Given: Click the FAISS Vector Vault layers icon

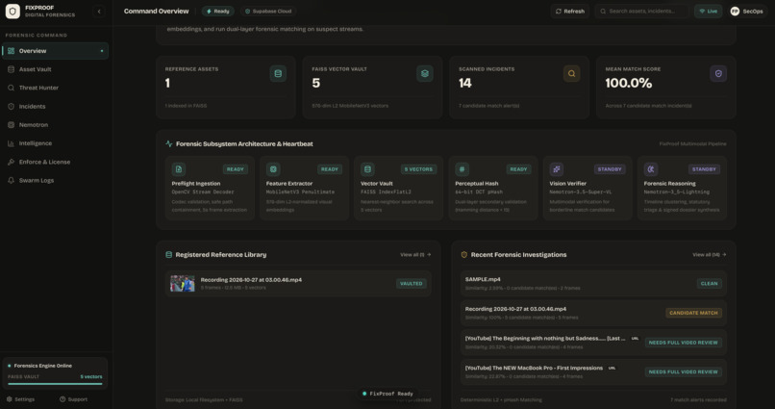Looking at the screenshot, I should click(425, 74).
